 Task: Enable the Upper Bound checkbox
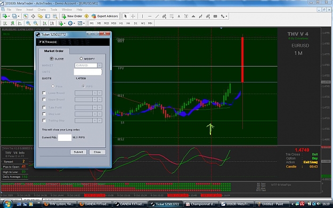(x=44, y=99)
